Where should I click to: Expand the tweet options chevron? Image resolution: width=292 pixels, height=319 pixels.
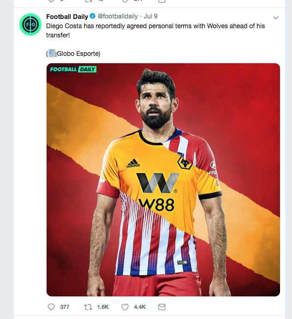[x=276, y=18]
